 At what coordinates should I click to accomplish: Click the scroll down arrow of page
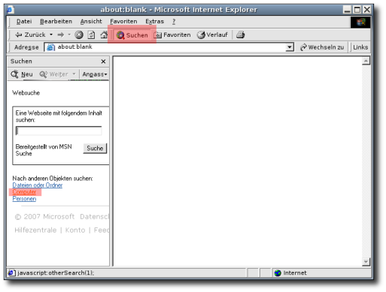(366, 261)
